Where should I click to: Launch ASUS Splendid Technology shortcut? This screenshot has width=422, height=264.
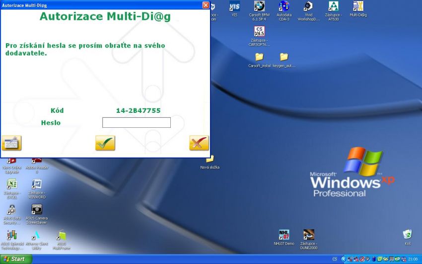[x=12, y=240]
